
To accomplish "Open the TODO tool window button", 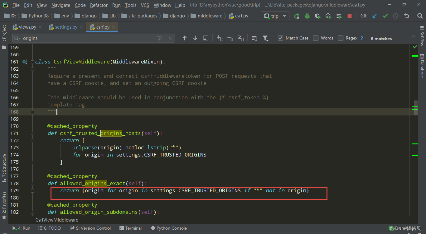I will [x=49, y=228].
